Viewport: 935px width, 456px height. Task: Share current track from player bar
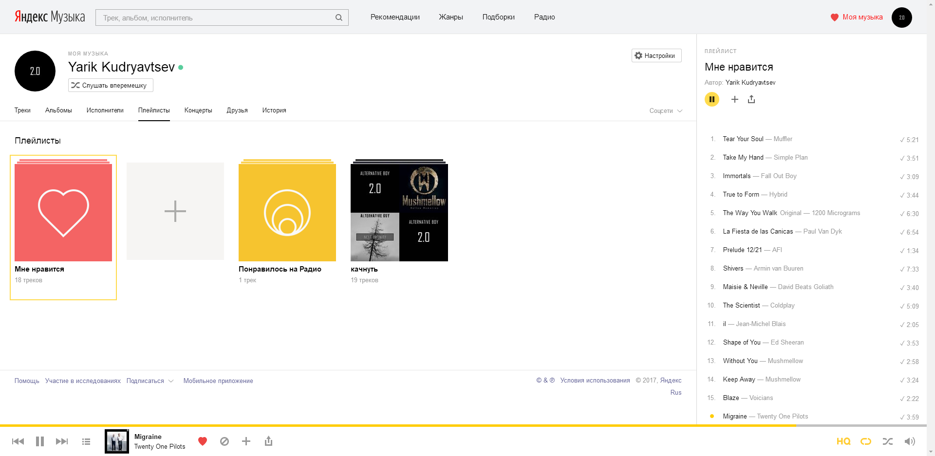(x=268, y=441)
